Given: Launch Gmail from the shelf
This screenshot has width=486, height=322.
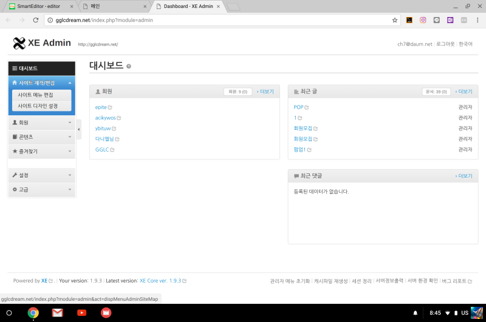Looking at the screenshot, I should tap(57, 313).
